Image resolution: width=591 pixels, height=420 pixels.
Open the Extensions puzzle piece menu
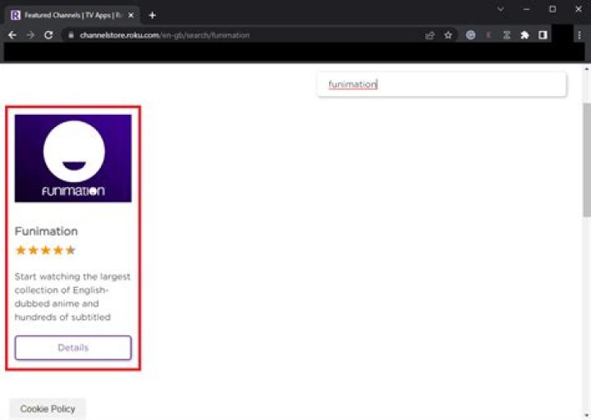525,35
